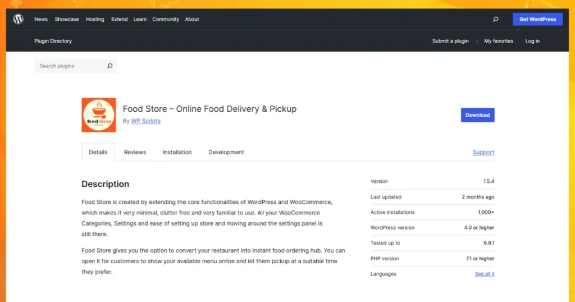Click the '2 months ago' last updated value
The width and height of the screenshot is (575, 302).
[x=478, y=197]
